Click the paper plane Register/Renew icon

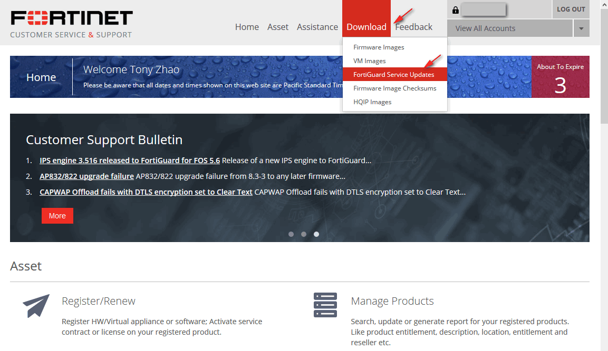(36, 306)
